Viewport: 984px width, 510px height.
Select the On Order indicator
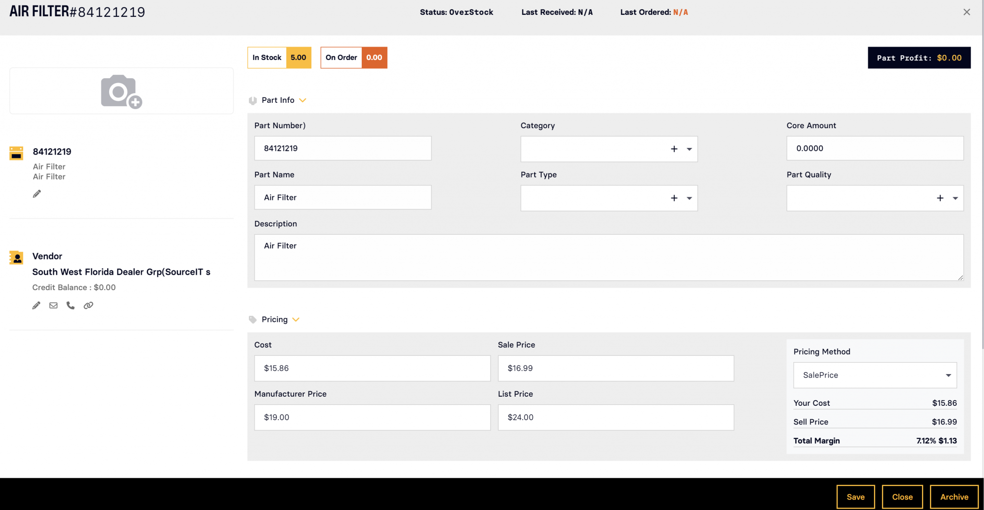point(354,57)
